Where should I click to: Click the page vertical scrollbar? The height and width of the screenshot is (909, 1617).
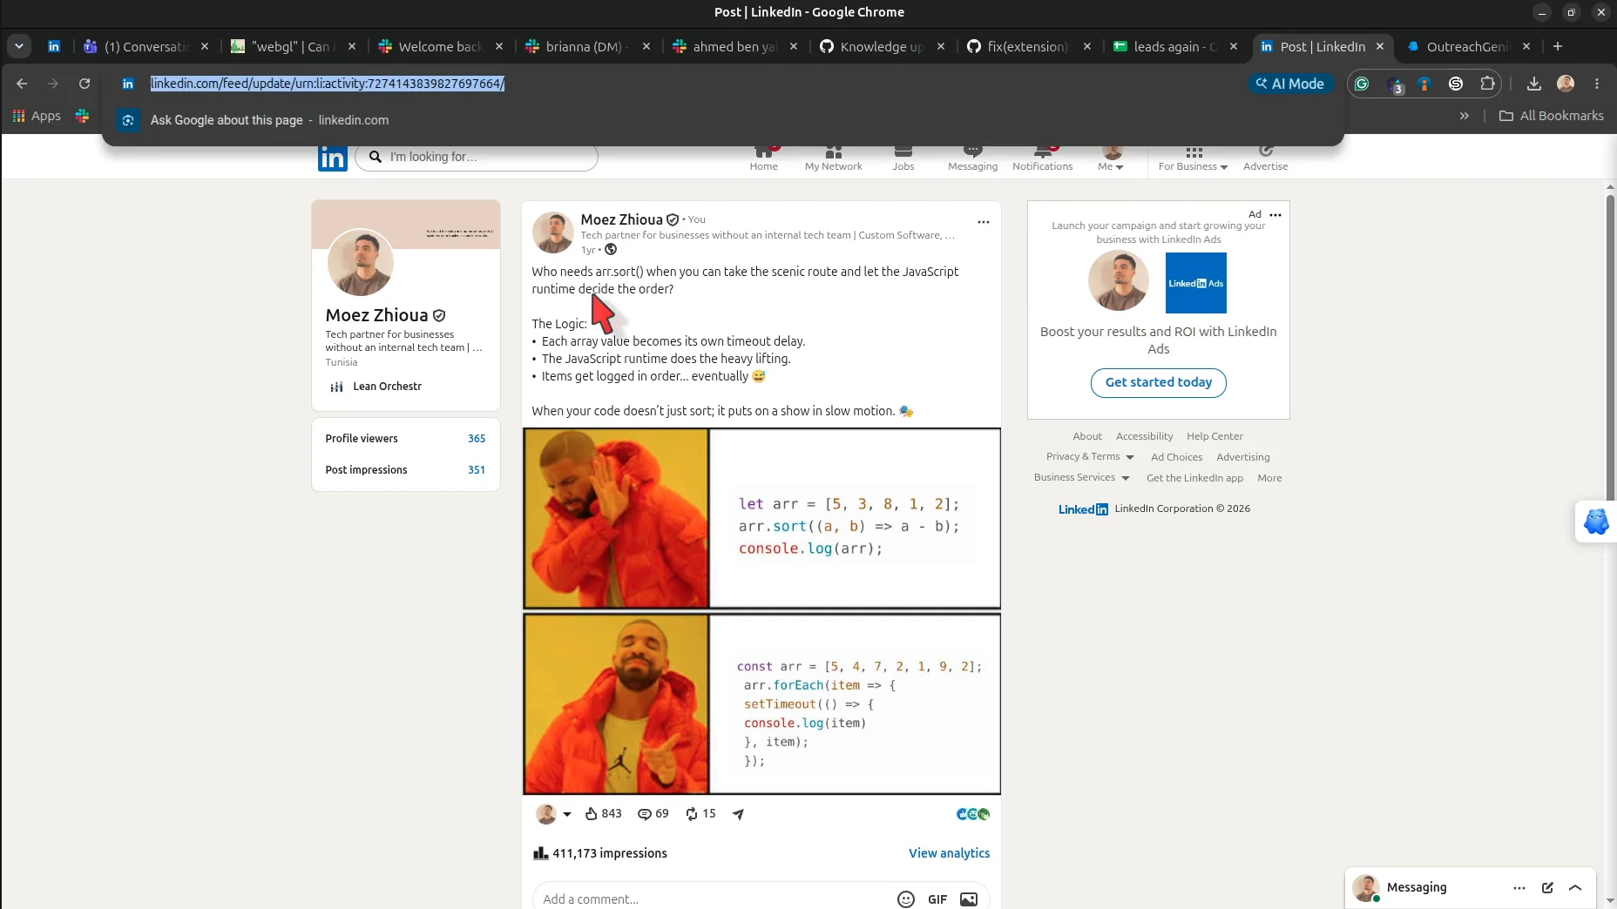(x=1610, y=348)
